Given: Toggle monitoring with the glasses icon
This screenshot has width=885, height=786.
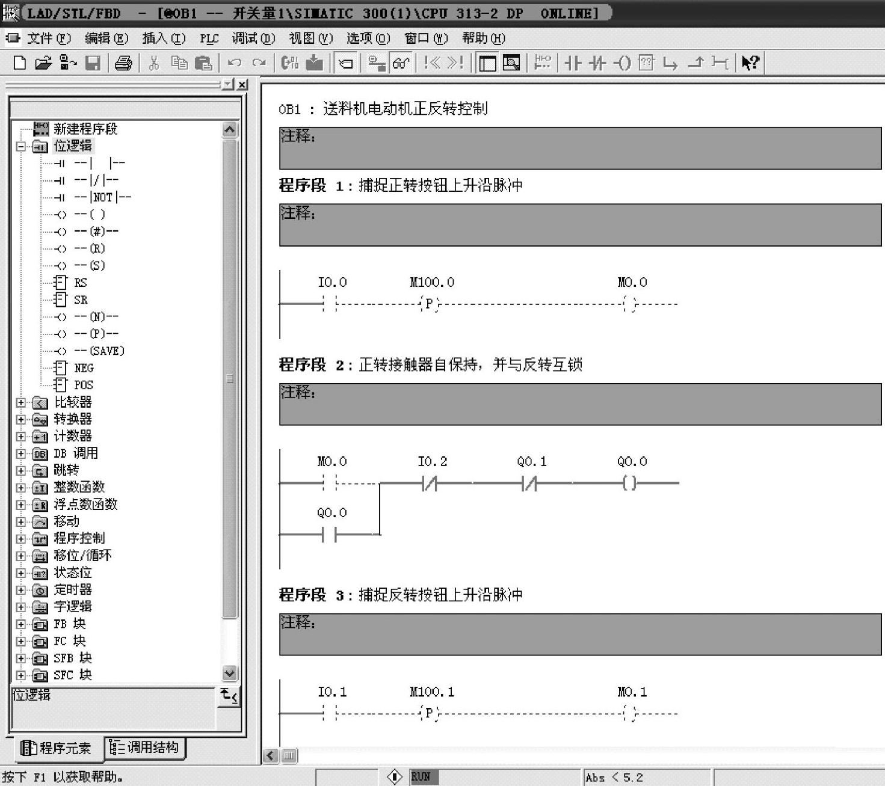Looking at the screenshot, I should coord(401,63).
